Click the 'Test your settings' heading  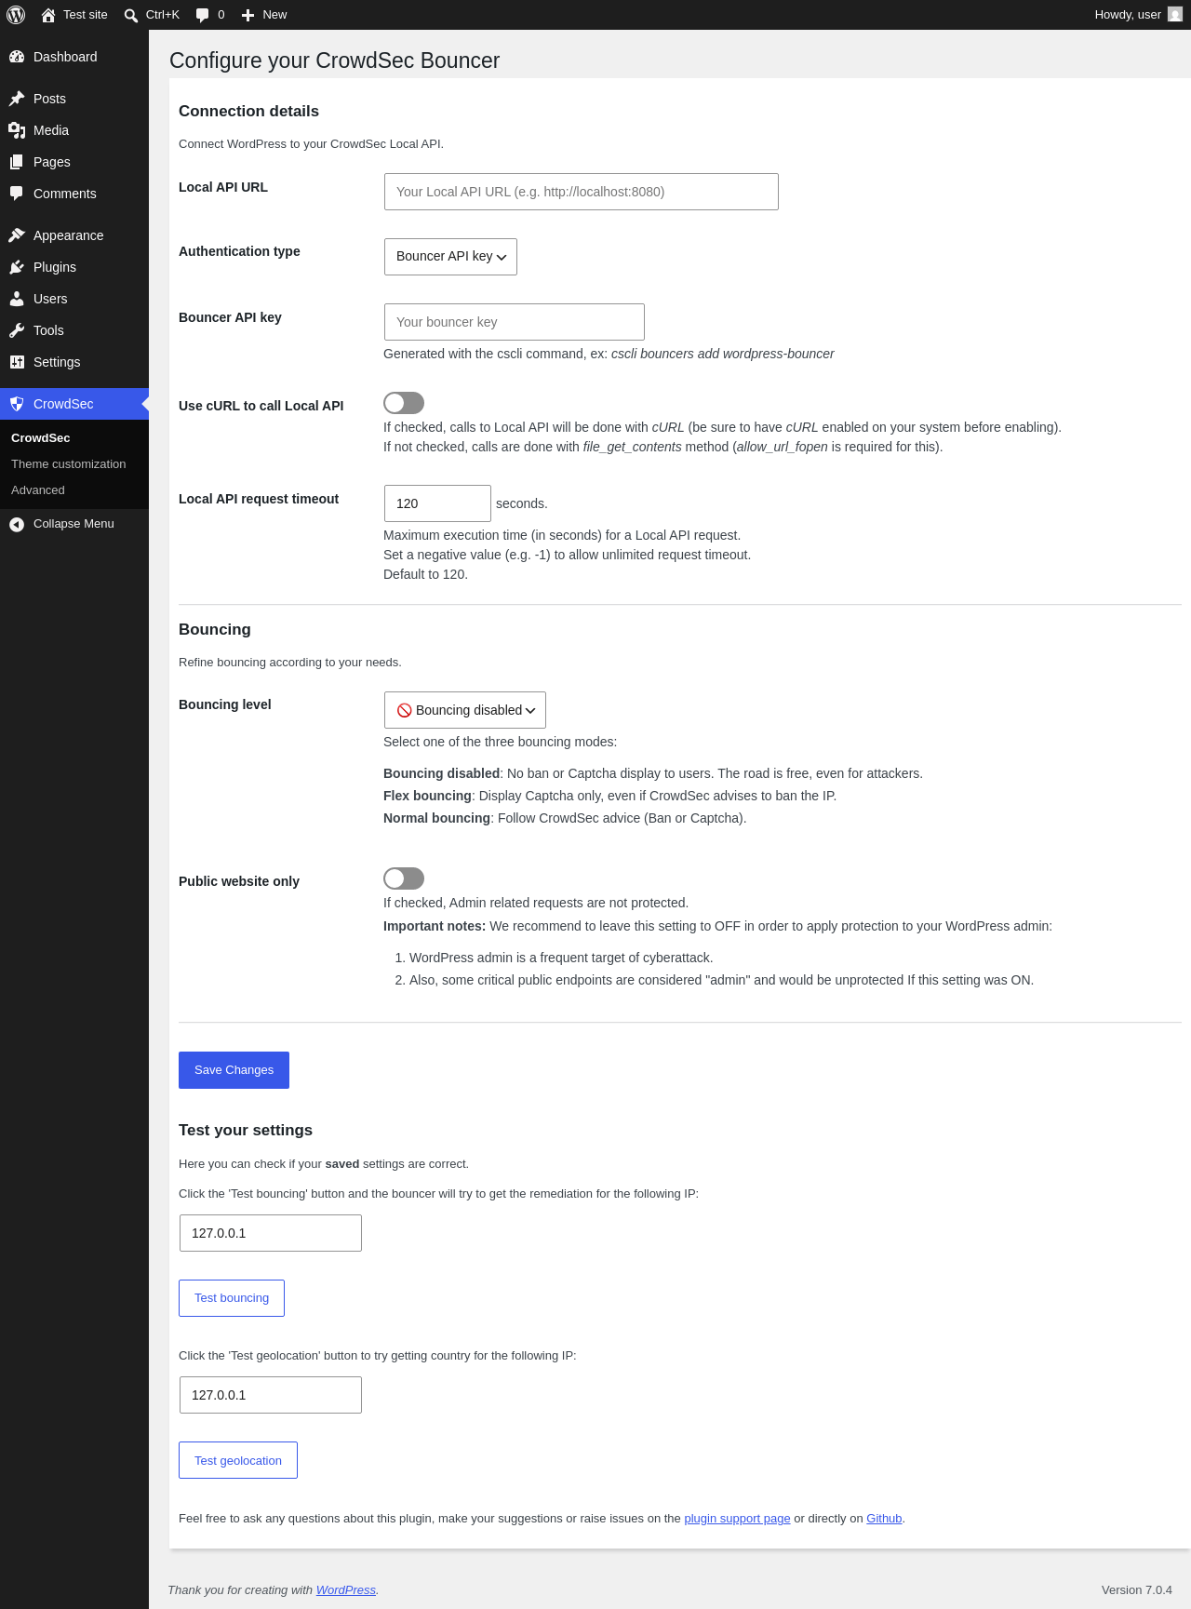pos(246,1130)
